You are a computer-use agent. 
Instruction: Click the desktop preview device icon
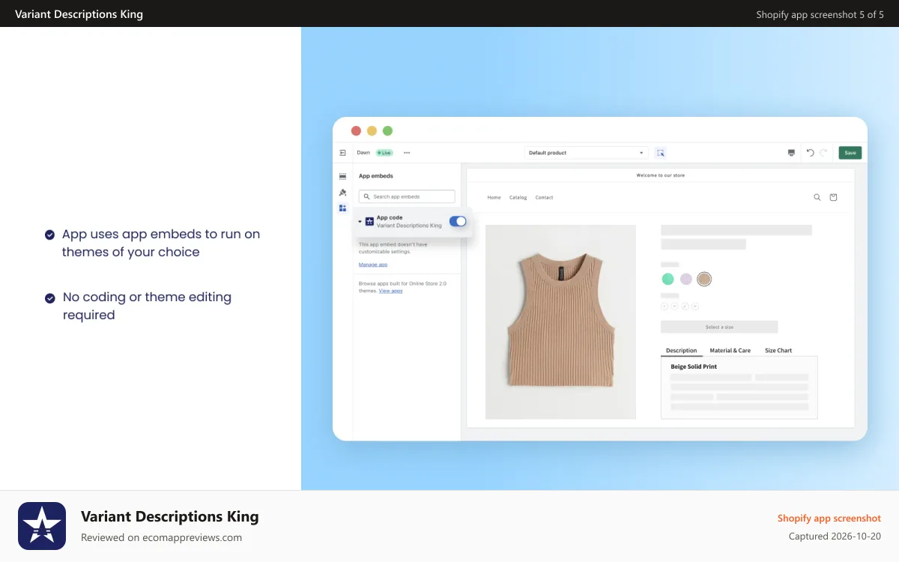tap(791, 153)
